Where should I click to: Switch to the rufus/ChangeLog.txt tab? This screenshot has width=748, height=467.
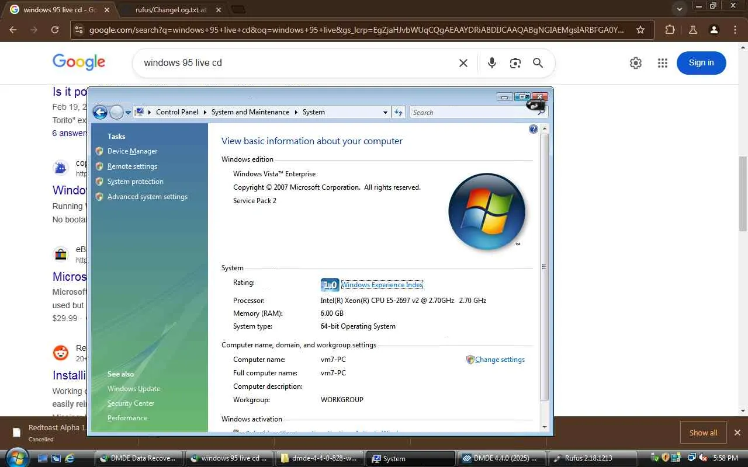coord(169,10)
